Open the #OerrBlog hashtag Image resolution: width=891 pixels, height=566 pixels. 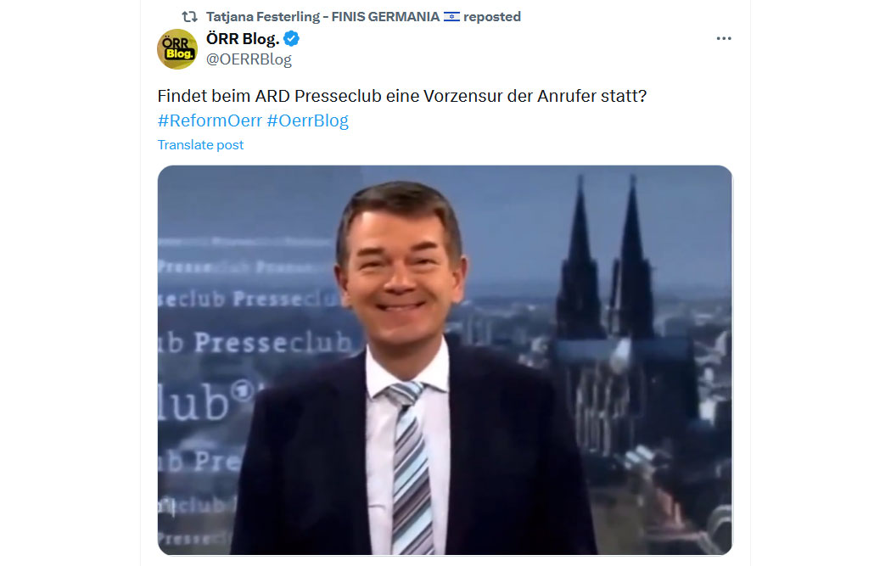click(307, 120)
